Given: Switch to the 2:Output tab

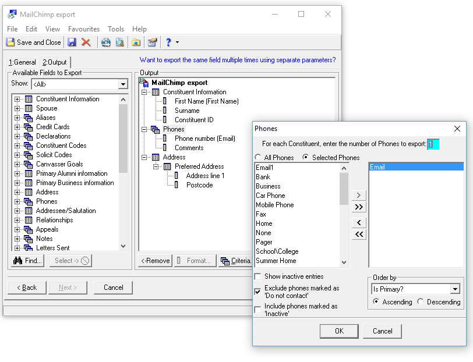Looking at the screenshot, I should click(x=55, y=62).
